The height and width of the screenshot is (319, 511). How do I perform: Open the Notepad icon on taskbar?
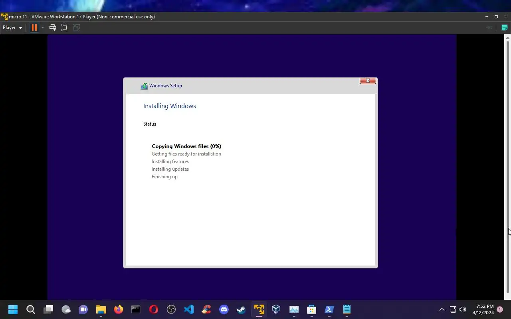(347, 309)
